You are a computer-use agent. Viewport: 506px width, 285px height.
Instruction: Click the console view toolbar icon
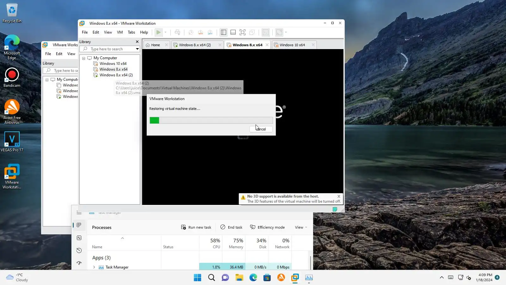point(266,32)
